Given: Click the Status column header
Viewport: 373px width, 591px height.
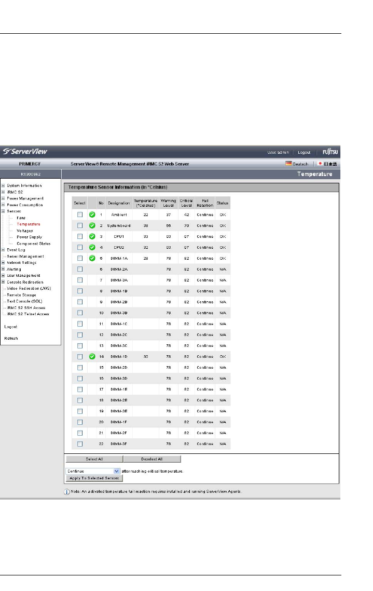Looking at the screenshot, I should click(223, 203).
